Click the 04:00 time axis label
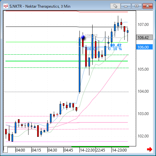The width and height of the screenshot is (156, 156). click(21, 150)
